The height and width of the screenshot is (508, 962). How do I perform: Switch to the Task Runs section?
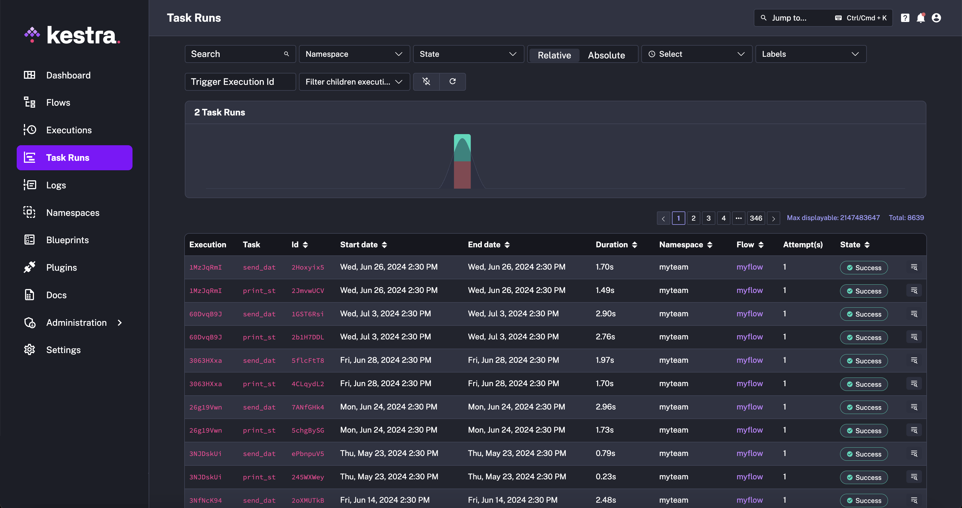tap(68, 157)
